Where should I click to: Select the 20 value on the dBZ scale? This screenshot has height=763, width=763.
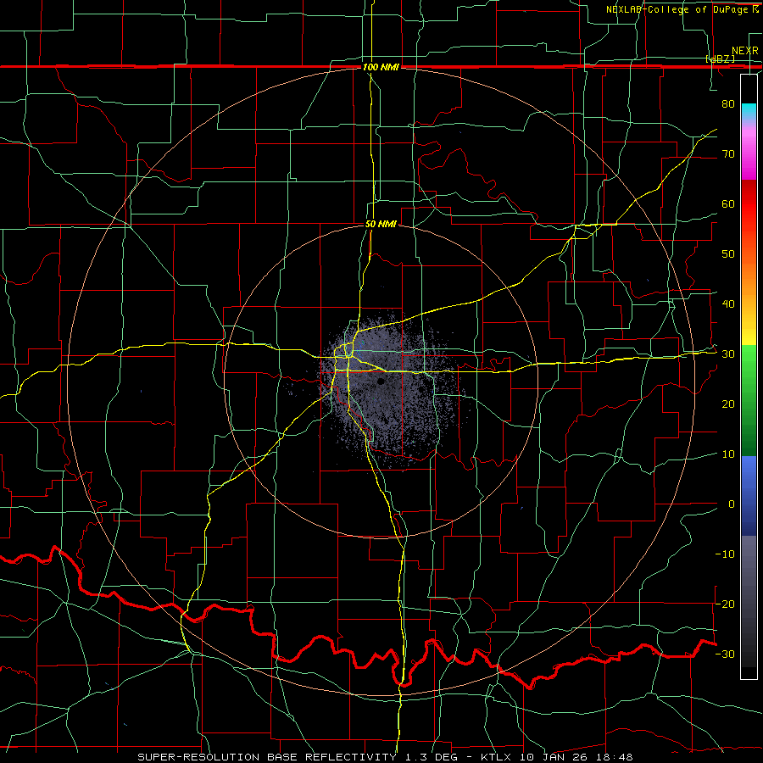click(x=728, y=404)
